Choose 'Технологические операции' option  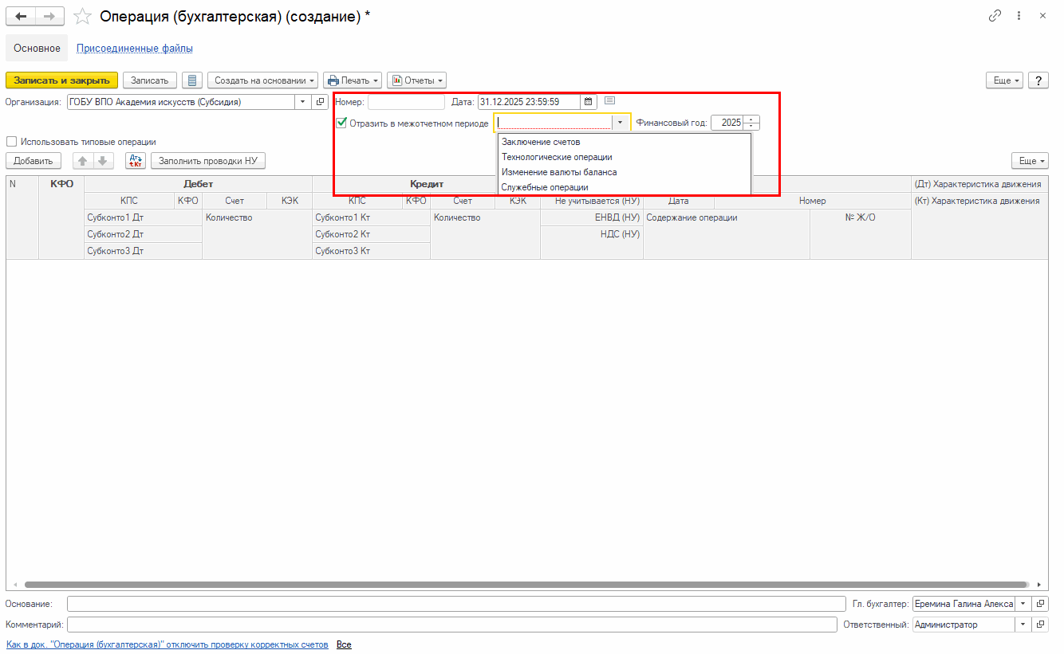pyautogui.click(x=557, y=157)
